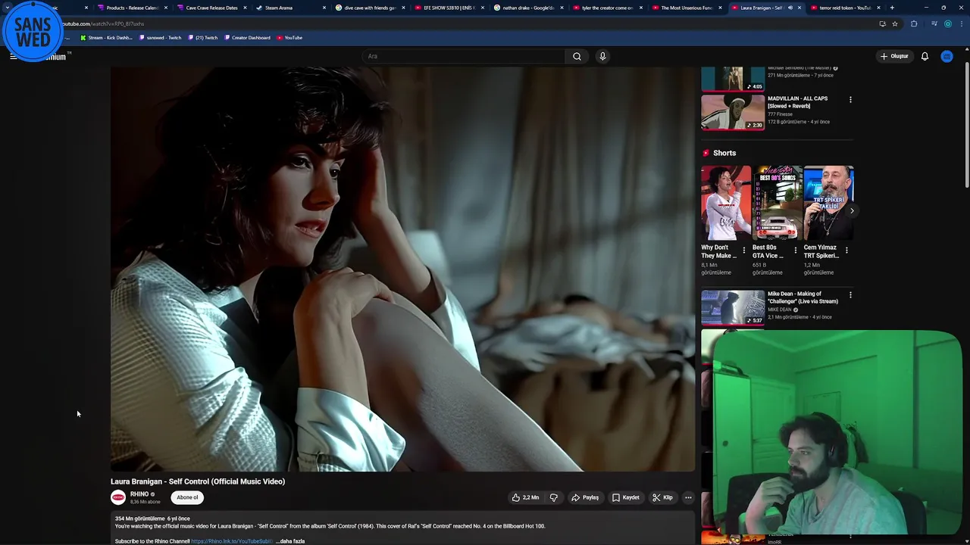The height and width of the screenshot is (545, 970).
Task: Click the Shorts section heading
Action: pos(724,153)
